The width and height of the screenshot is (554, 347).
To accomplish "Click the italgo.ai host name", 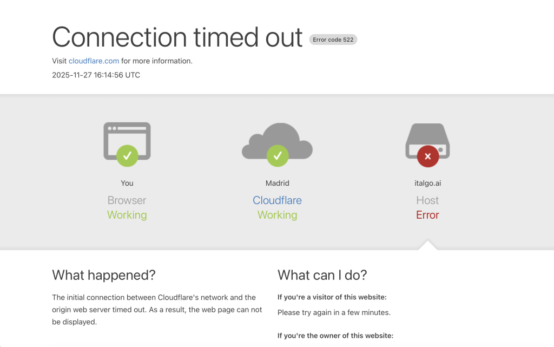I will click(427, 183).
